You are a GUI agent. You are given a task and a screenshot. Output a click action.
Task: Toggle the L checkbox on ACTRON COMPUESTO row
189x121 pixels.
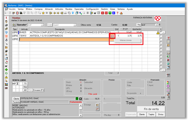tap(161, 33)
